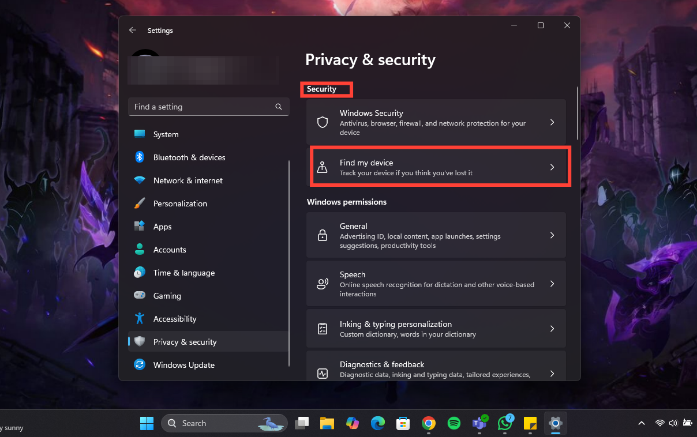
Task: Click the Diagnostics & feedback pulse icon
Action: pyautogui.click(x=323, y=374)
